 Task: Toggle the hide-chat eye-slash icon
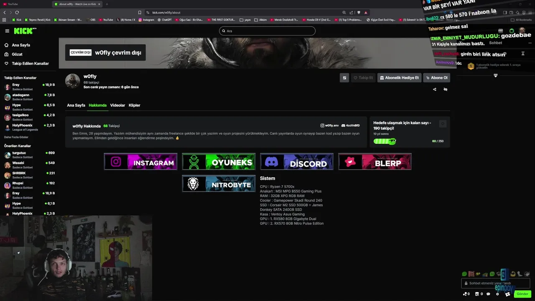[x=445, y=89]
